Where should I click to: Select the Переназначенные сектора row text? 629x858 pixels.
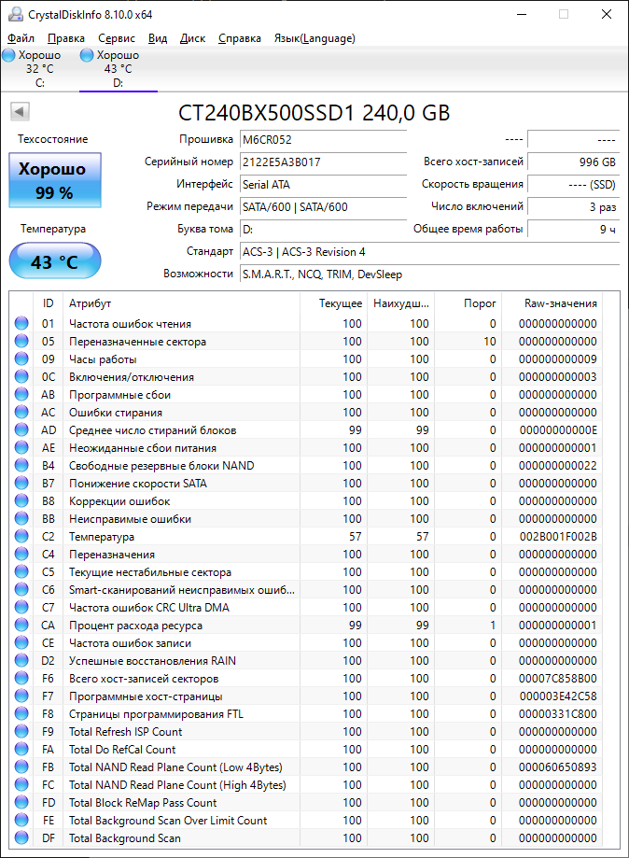coord(137,342)
